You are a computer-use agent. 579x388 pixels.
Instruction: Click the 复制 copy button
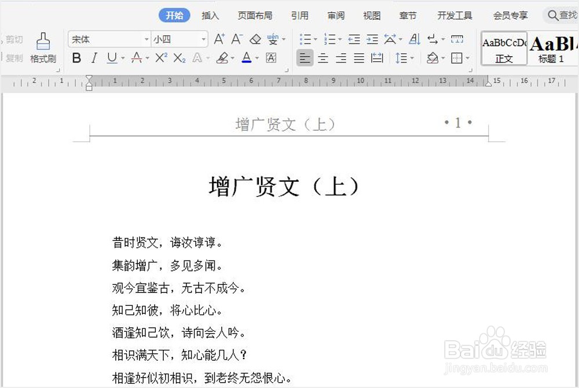[13, 58]
